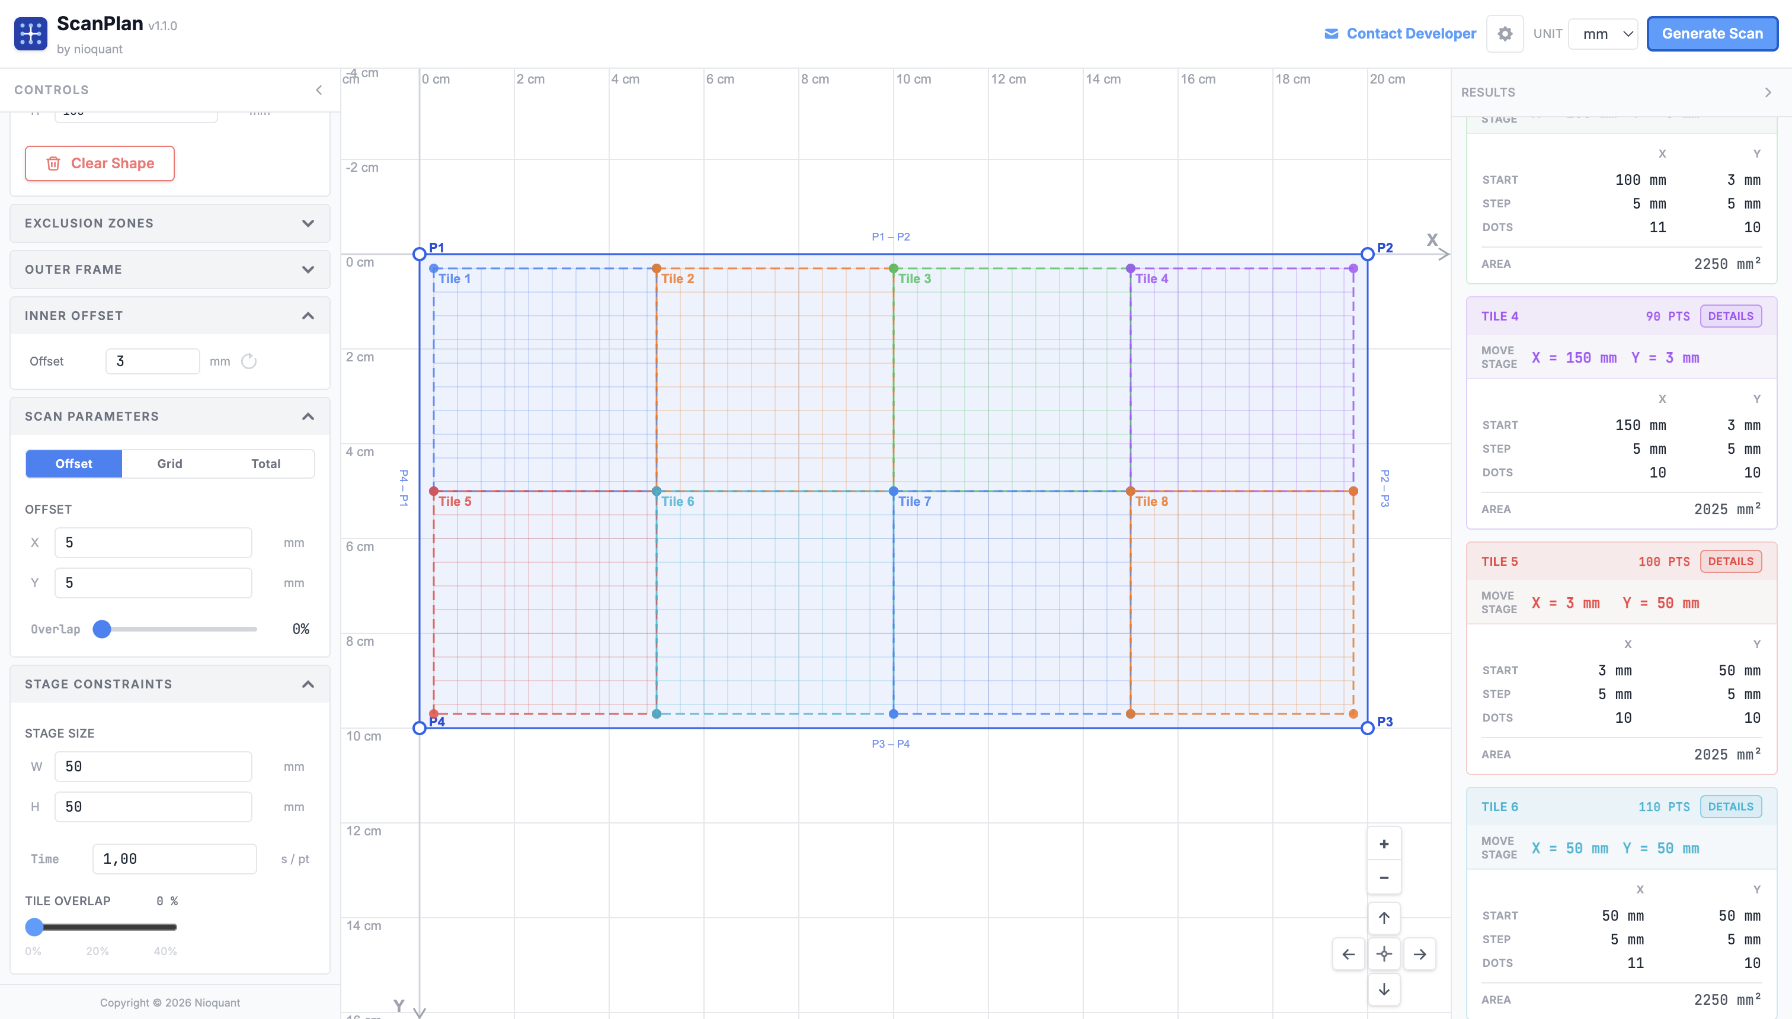Image resolution: width=1792 pixels, height=1019 pixels.
Task: Open the unit mm dropdown
Action: [1603, 34]
